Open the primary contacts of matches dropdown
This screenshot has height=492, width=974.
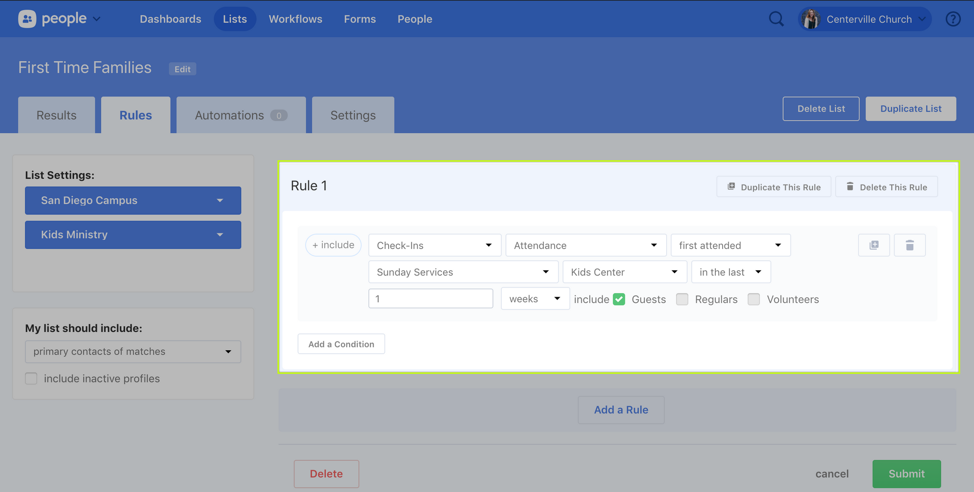(133, 352)
